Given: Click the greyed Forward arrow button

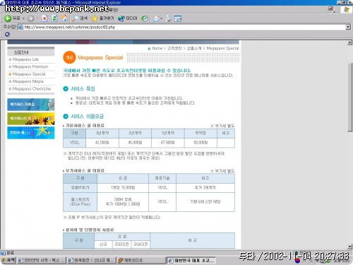Looking at the screenshot, I should (x=30, y=18).
